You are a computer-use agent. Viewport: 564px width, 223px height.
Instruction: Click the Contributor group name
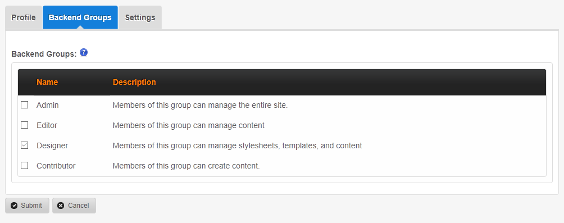coord(56,166)
